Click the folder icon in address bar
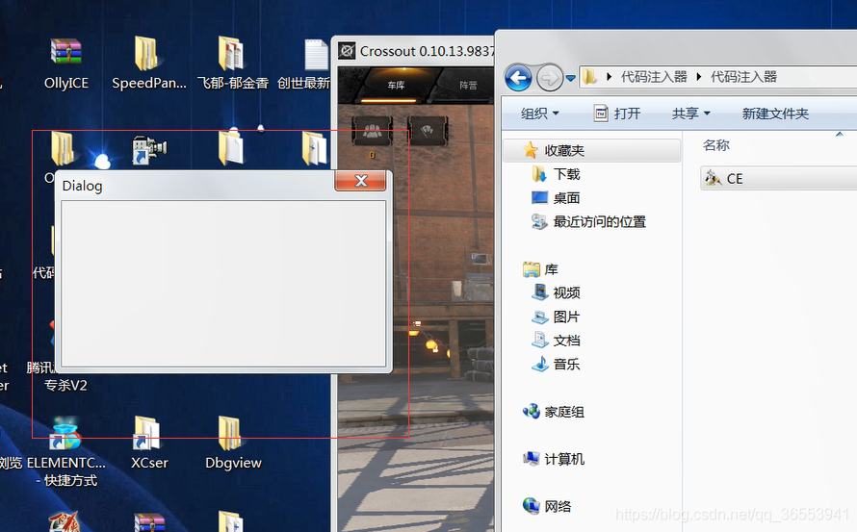 (x=589, y=77)
